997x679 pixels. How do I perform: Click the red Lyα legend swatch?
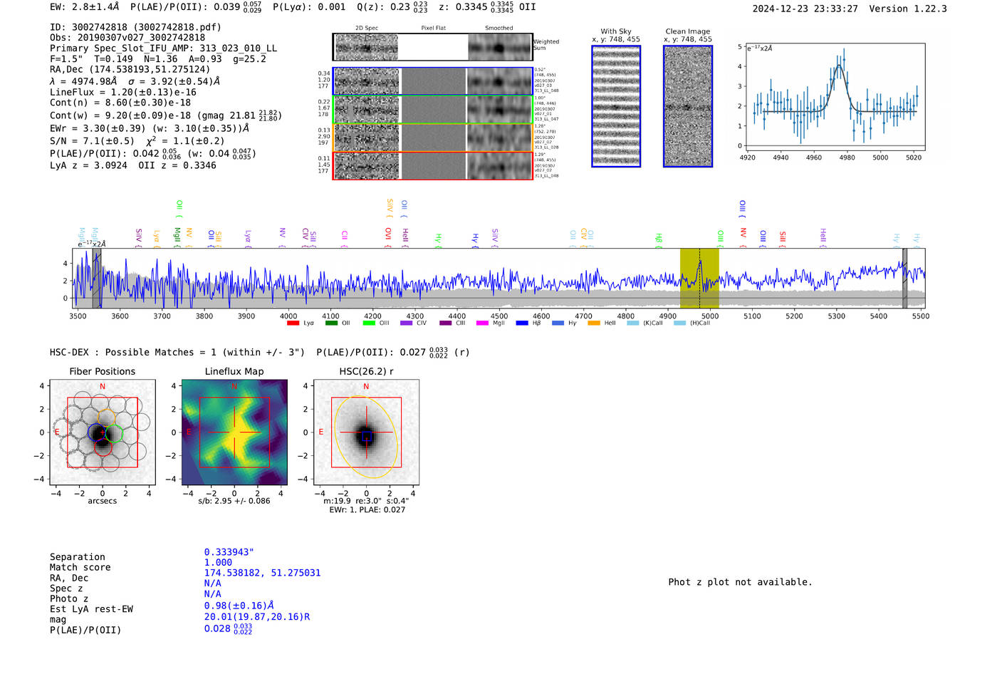click(x=293, y=323)
